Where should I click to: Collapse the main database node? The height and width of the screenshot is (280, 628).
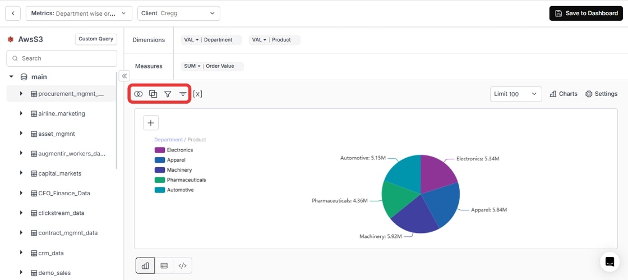(x=11, y=76)
